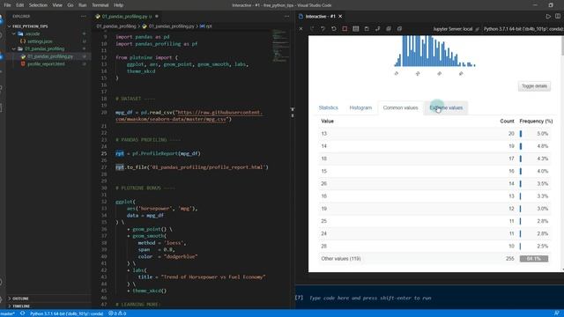564x317 pixels.
Task: Click the histogram chart thumbnail
Action: pyautogui.click(x=434, y=51)
